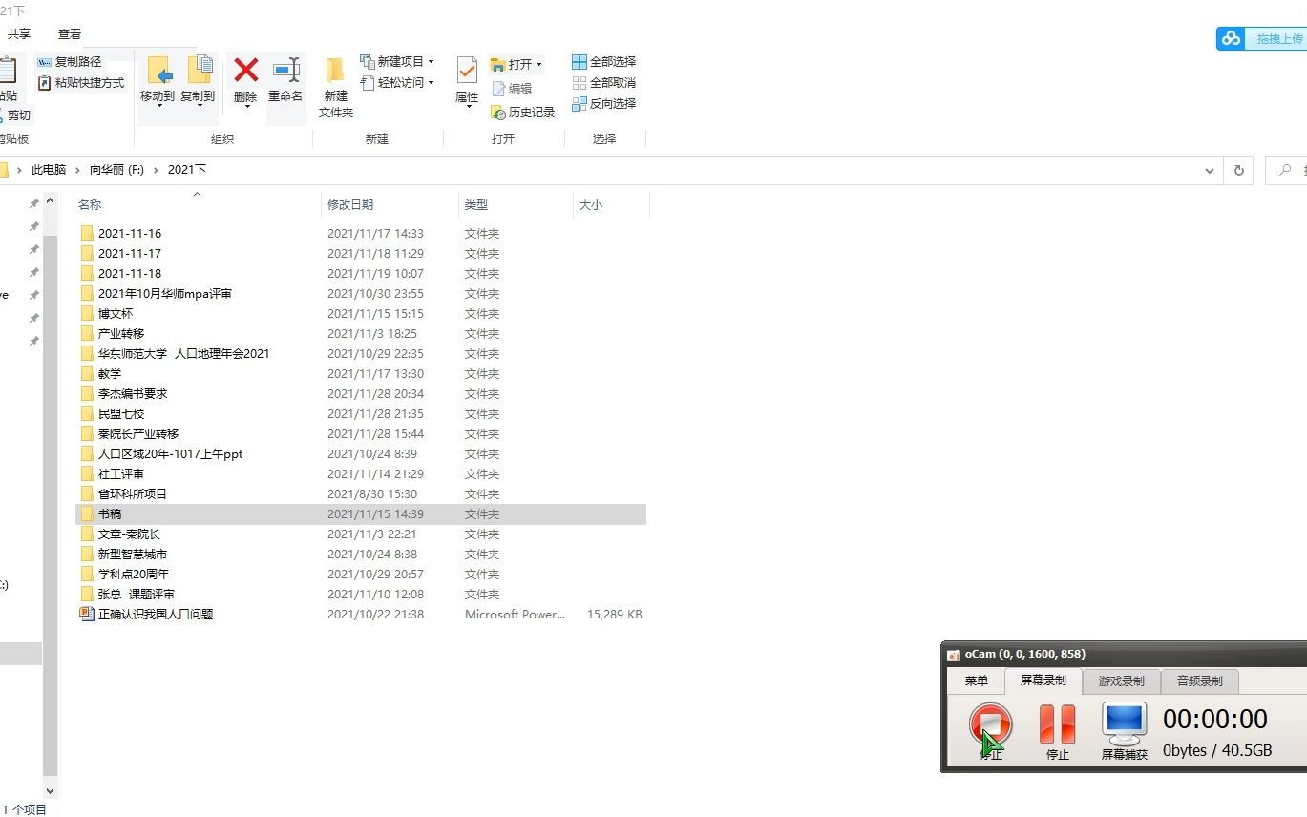The width and height of the screenshot is (1307, 817).
Task: Switch to oCam Screen Recording (屏幕录制) tab
Action: pos(1043,681)
